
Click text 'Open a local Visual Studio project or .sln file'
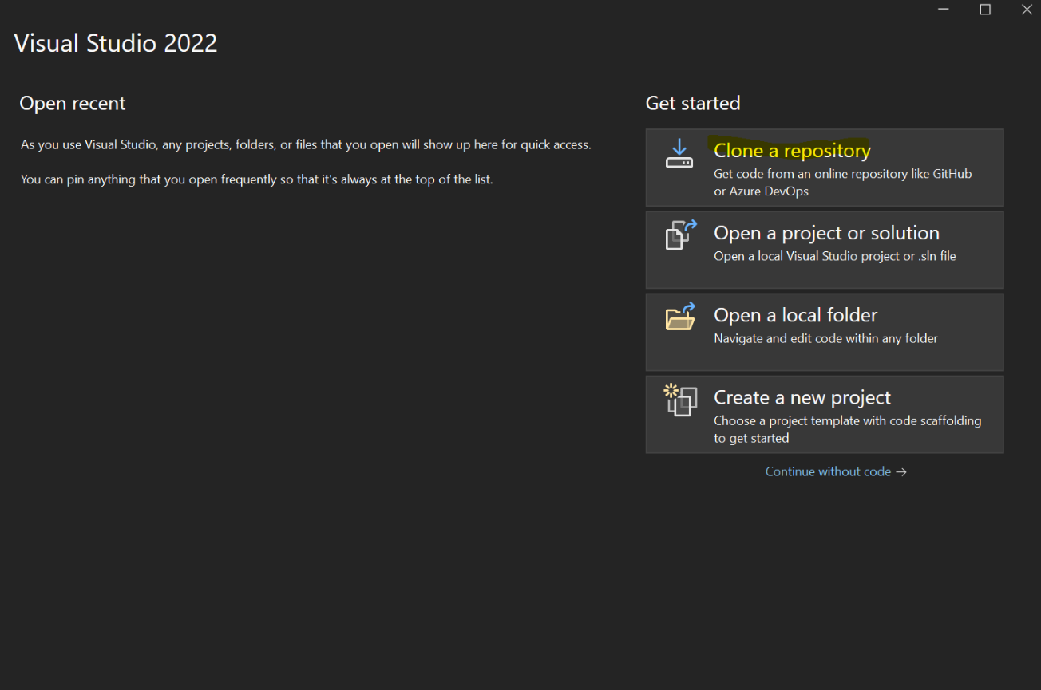pyautogui.click(x=834, y=256)
